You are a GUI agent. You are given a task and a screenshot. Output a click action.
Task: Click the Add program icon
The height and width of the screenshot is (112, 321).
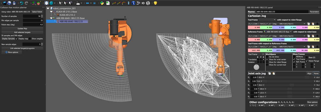click(x=108, y=3)
